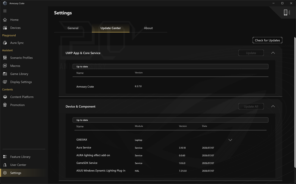Viewport: 296px width, 184px height.
Task: Click the vertical scrollbar on the right edge
Action: point(295,102)
